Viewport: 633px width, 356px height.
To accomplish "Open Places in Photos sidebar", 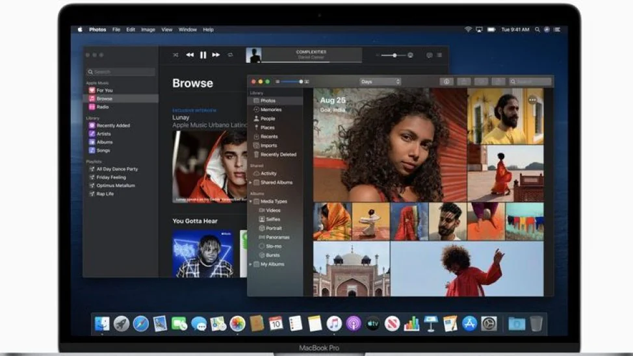I will coord(275,127).
